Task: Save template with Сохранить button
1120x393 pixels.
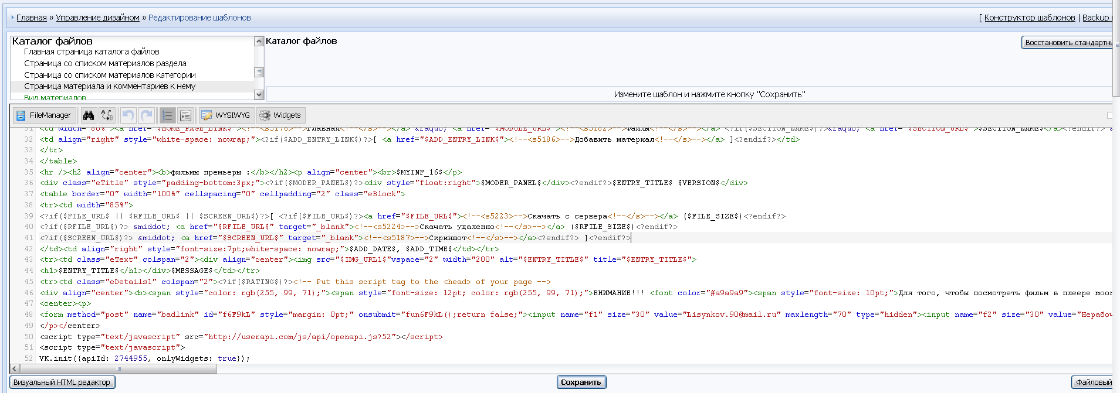Action: coord(581,382)
